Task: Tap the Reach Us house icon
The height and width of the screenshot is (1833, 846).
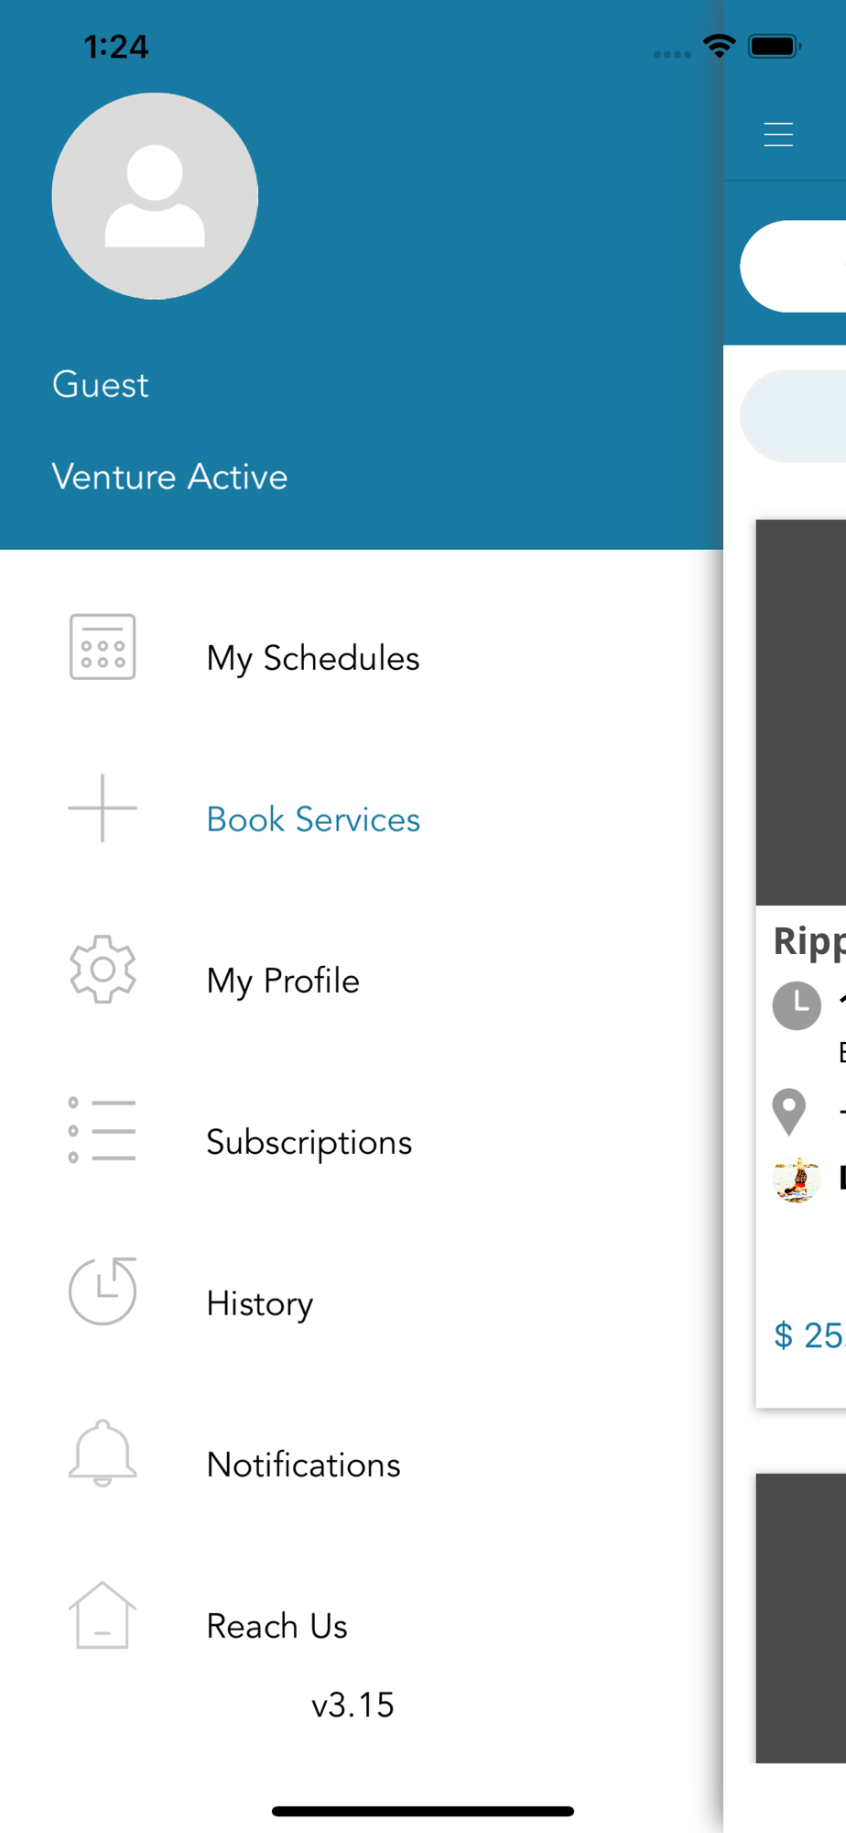Action: (x=103, y=1615)
